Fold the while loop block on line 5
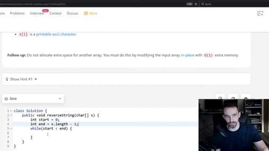 coord(11,129)
